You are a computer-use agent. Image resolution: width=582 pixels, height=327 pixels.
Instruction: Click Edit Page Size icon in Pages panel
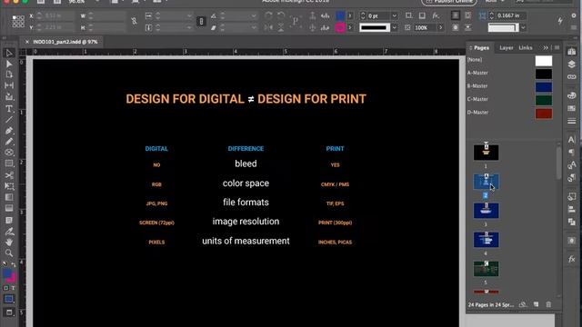pos(523,305)
